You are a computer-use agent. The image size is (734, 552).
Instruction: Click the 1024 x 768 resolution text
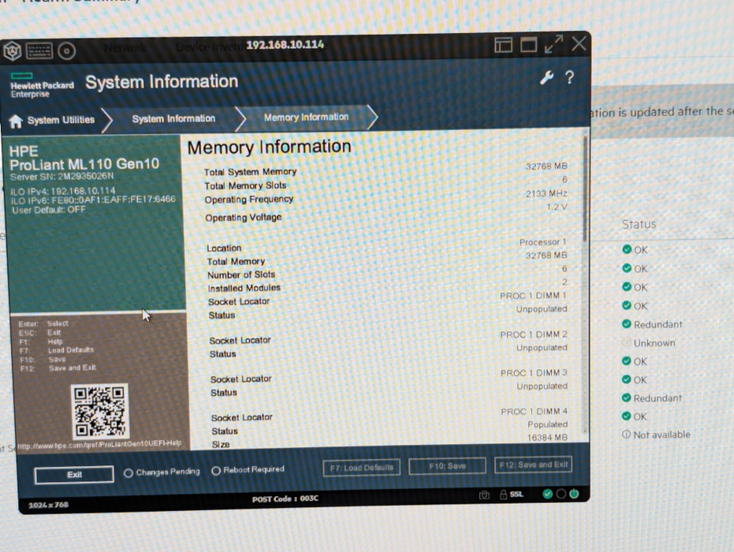click(x=48, y=505)
